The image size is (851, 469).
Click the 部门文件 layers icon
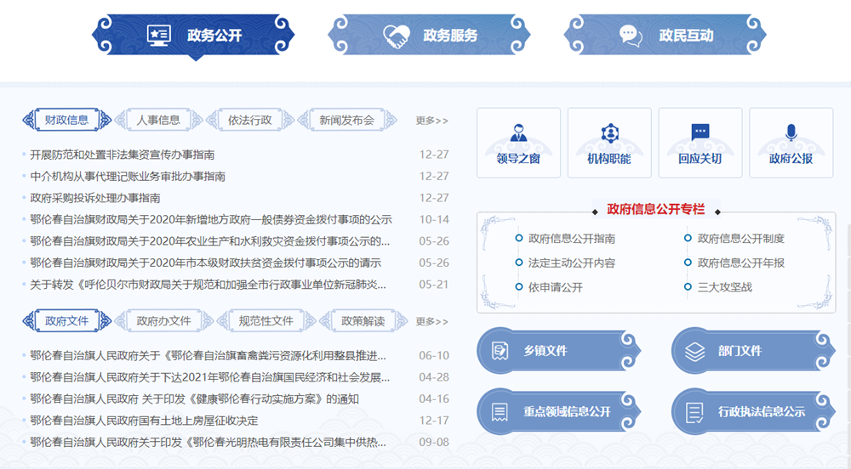pos(694,350)
